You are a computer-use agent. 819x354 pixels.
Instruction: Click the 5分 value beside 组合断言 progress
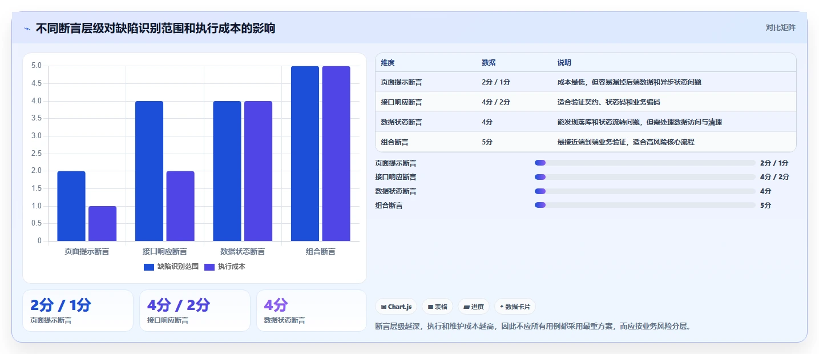pyautogui.click(x=766, y=205)
